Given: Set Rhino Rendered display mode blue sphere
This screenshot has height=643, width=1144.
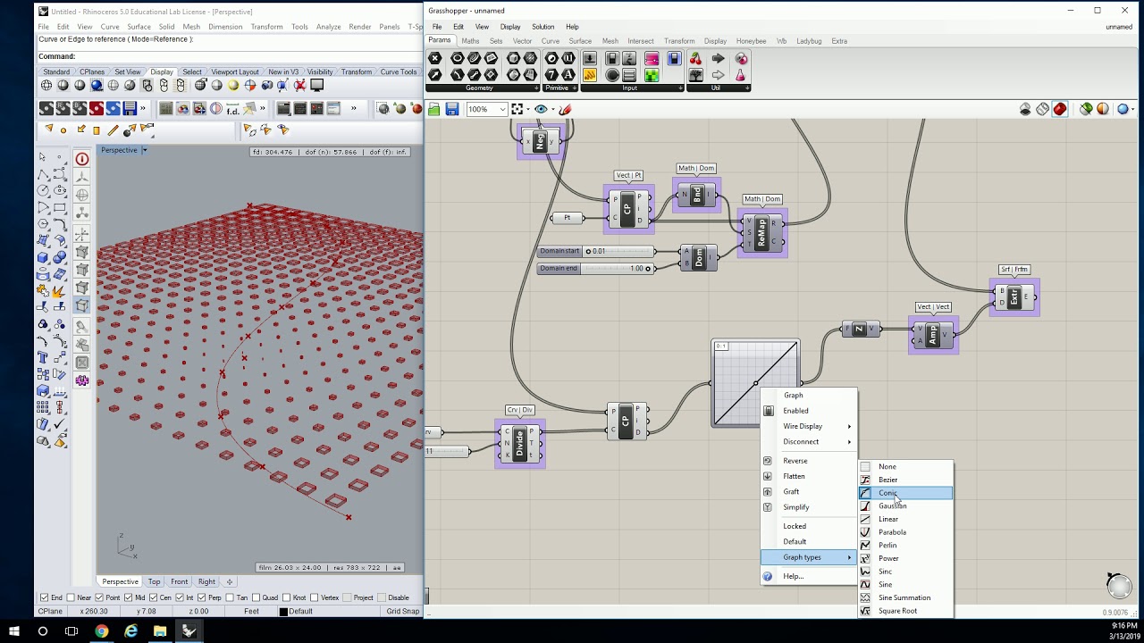Looking at the screenshot, I should tap(97, 86).
